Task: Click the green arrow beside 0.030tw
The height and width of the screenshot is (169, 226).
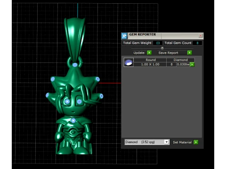Action: click(192, 64)
